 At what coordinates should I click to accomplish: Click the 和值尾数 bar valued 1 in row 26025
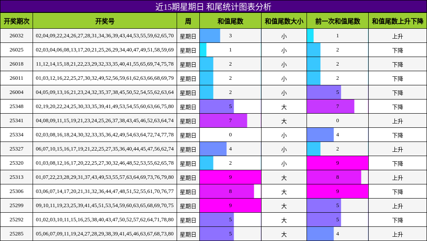click(x=203, y=50)
